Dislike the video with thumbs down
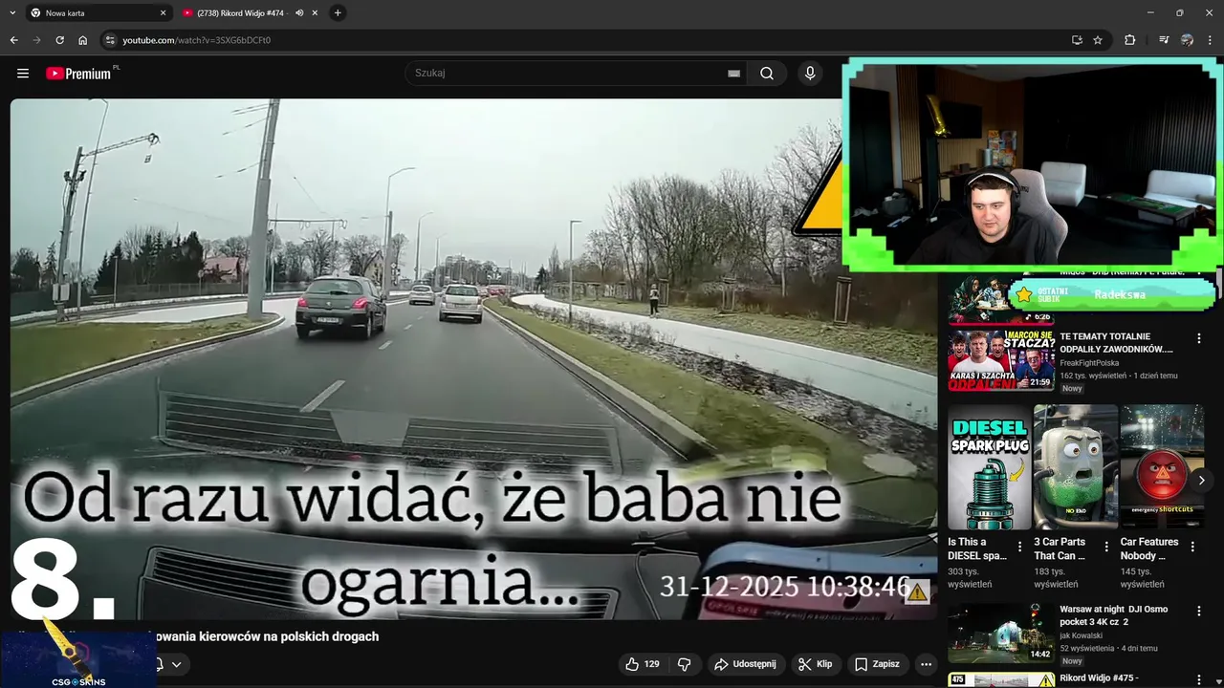1224x688 pixels. tap(685, 664)
